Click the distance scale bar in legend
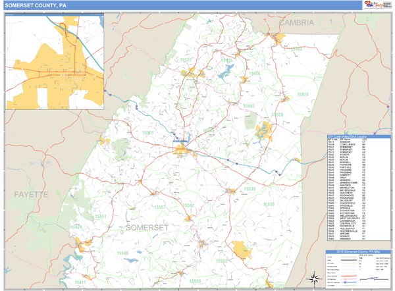Screen dimensions: 395x291 375,279
